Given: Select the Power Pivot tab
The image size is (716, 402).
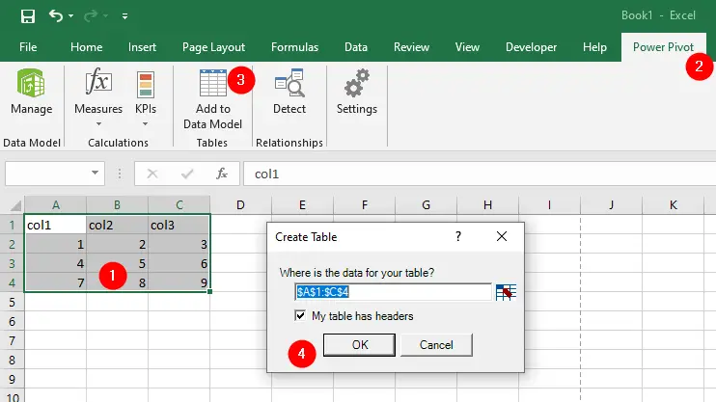Looking at the screenshot, I should click(663, 47).
